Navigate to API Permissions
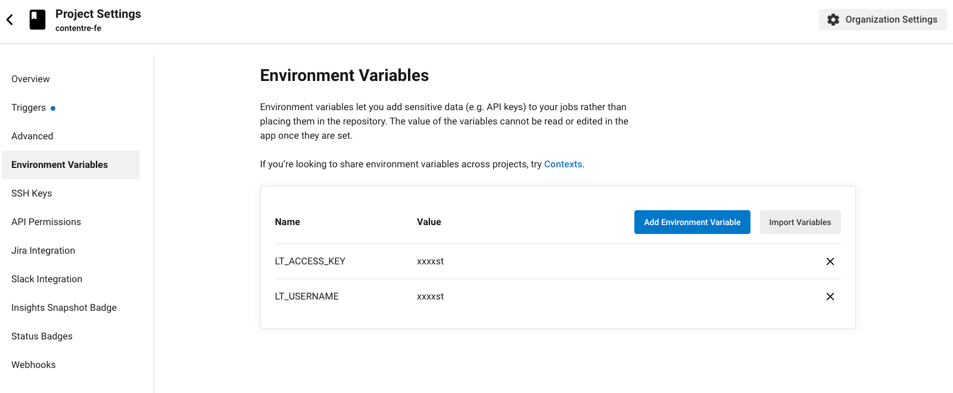 46,222
